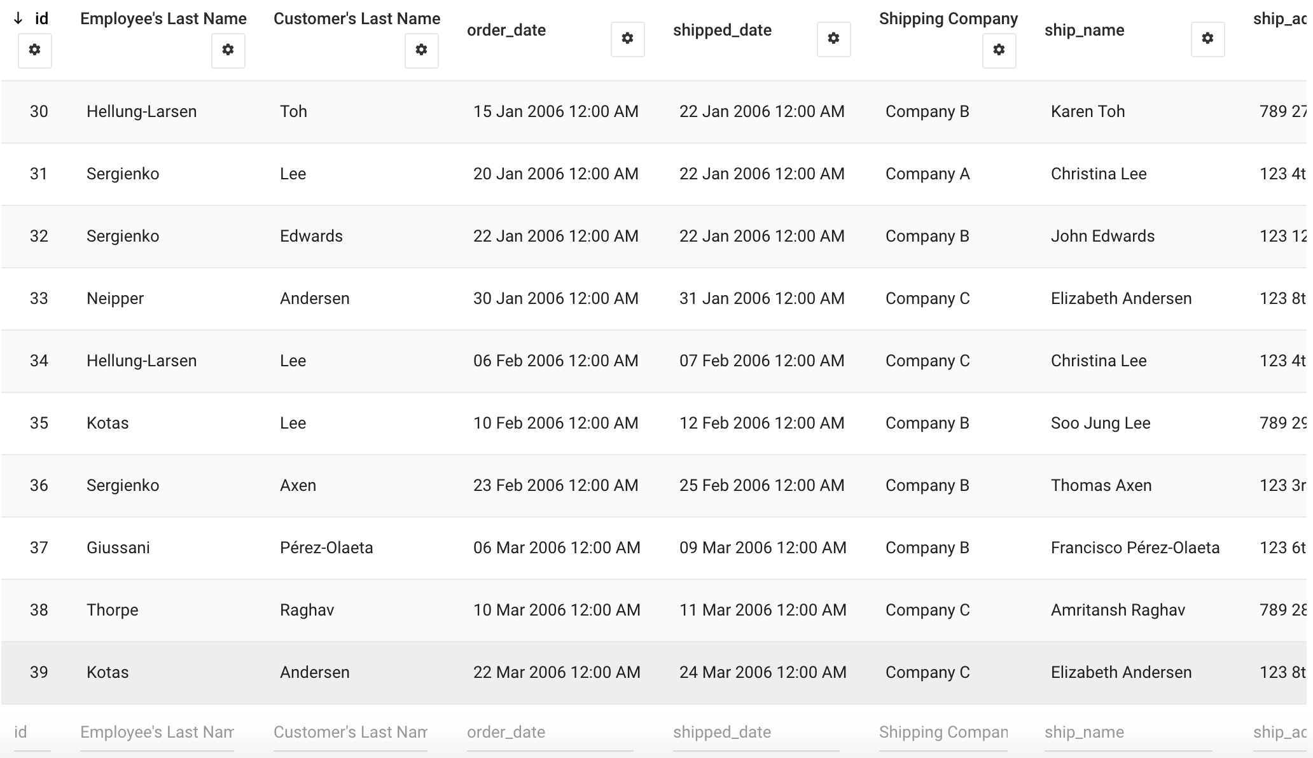
Task: Focus the id filter field
Action: coord(32,732)
